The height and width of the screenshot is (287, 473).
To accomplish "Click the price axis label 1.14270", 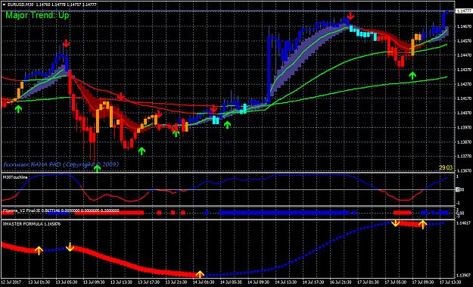I will 464,84.
